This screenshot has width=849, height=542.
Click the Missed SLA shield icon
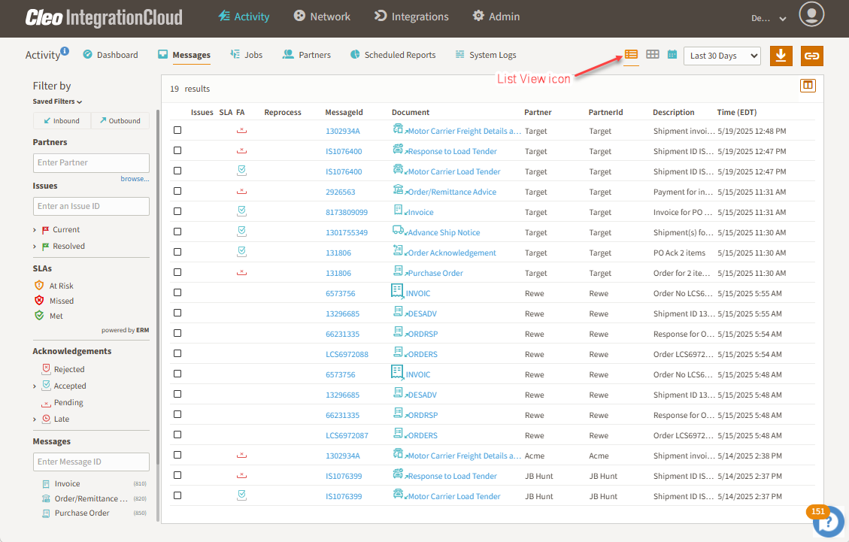click(x=39, y=301)
